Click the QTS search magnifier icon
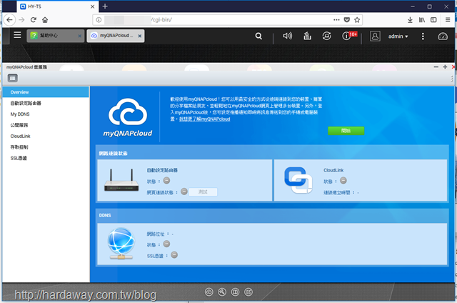The width and height of the screenshot is (457, 303). pos(258,36)
